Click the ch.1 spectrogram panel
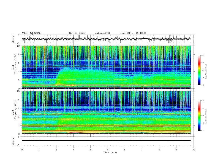Screen dimensions: 218x168 click(106, 67)
